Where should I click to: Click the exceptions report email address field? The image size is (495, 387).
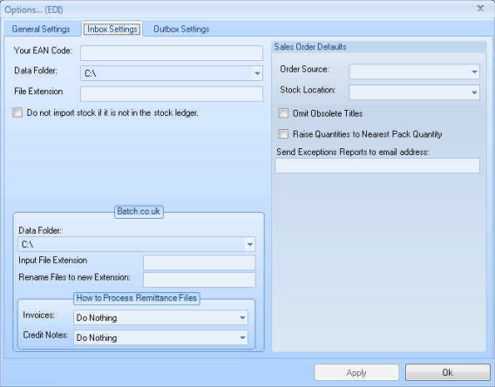pyautogui.click(x=377, y=166)
